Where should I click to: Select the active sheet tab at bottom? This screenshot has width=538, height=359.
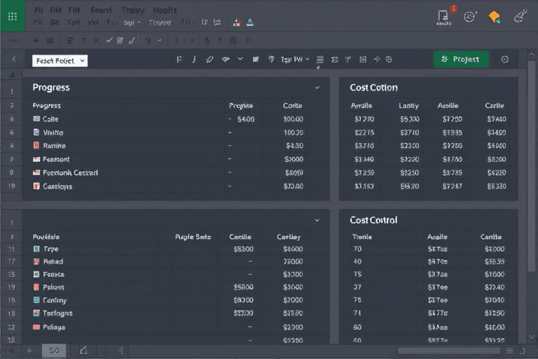(x=54, y=349)
